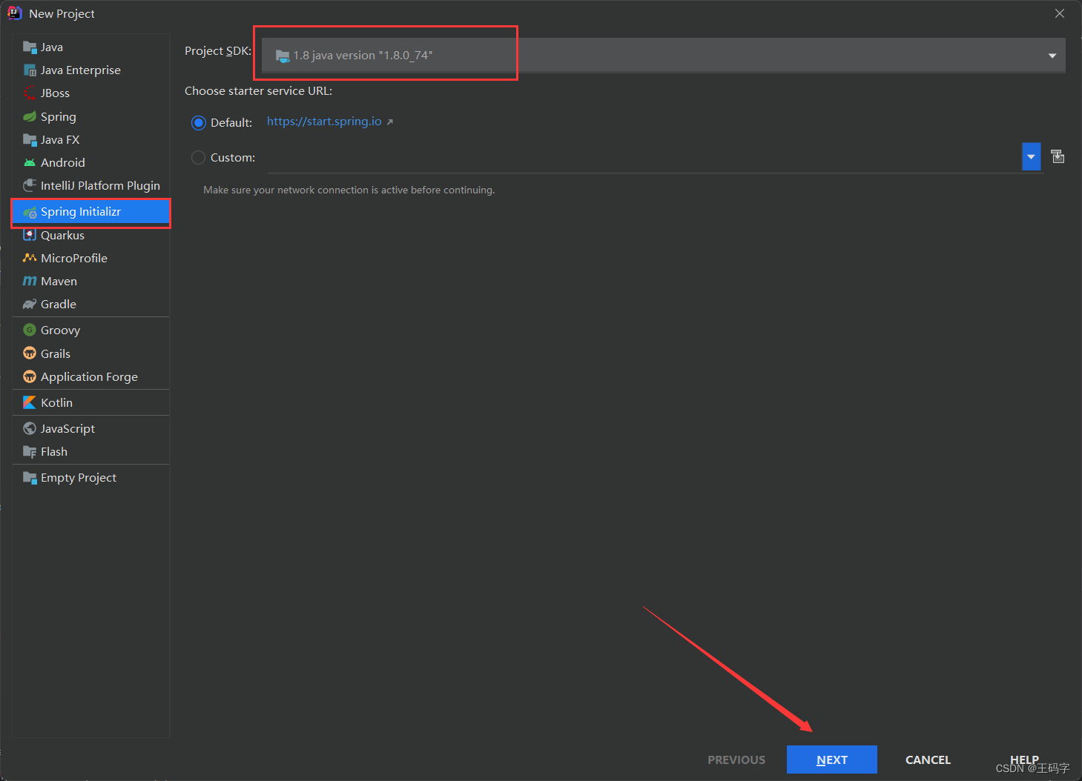Select the Groovy list row
1082x781 pixels.
90,330
